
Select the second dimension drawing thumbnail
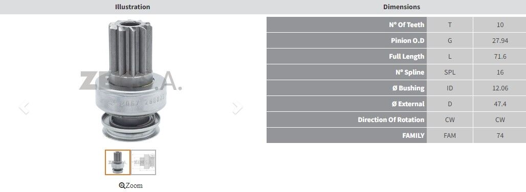tap(143, 162)
